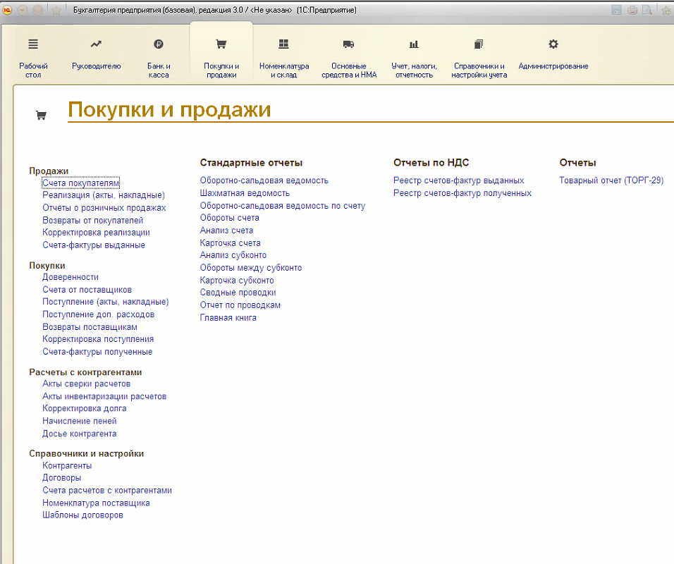The height and width of the screenshot is (564, 674).
Task: Open Реализация (акты, накладные)
Action: (104, 195)
